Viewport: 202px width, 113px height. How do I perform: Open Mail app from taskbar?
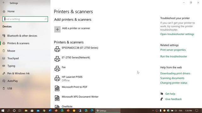point(38,110)
